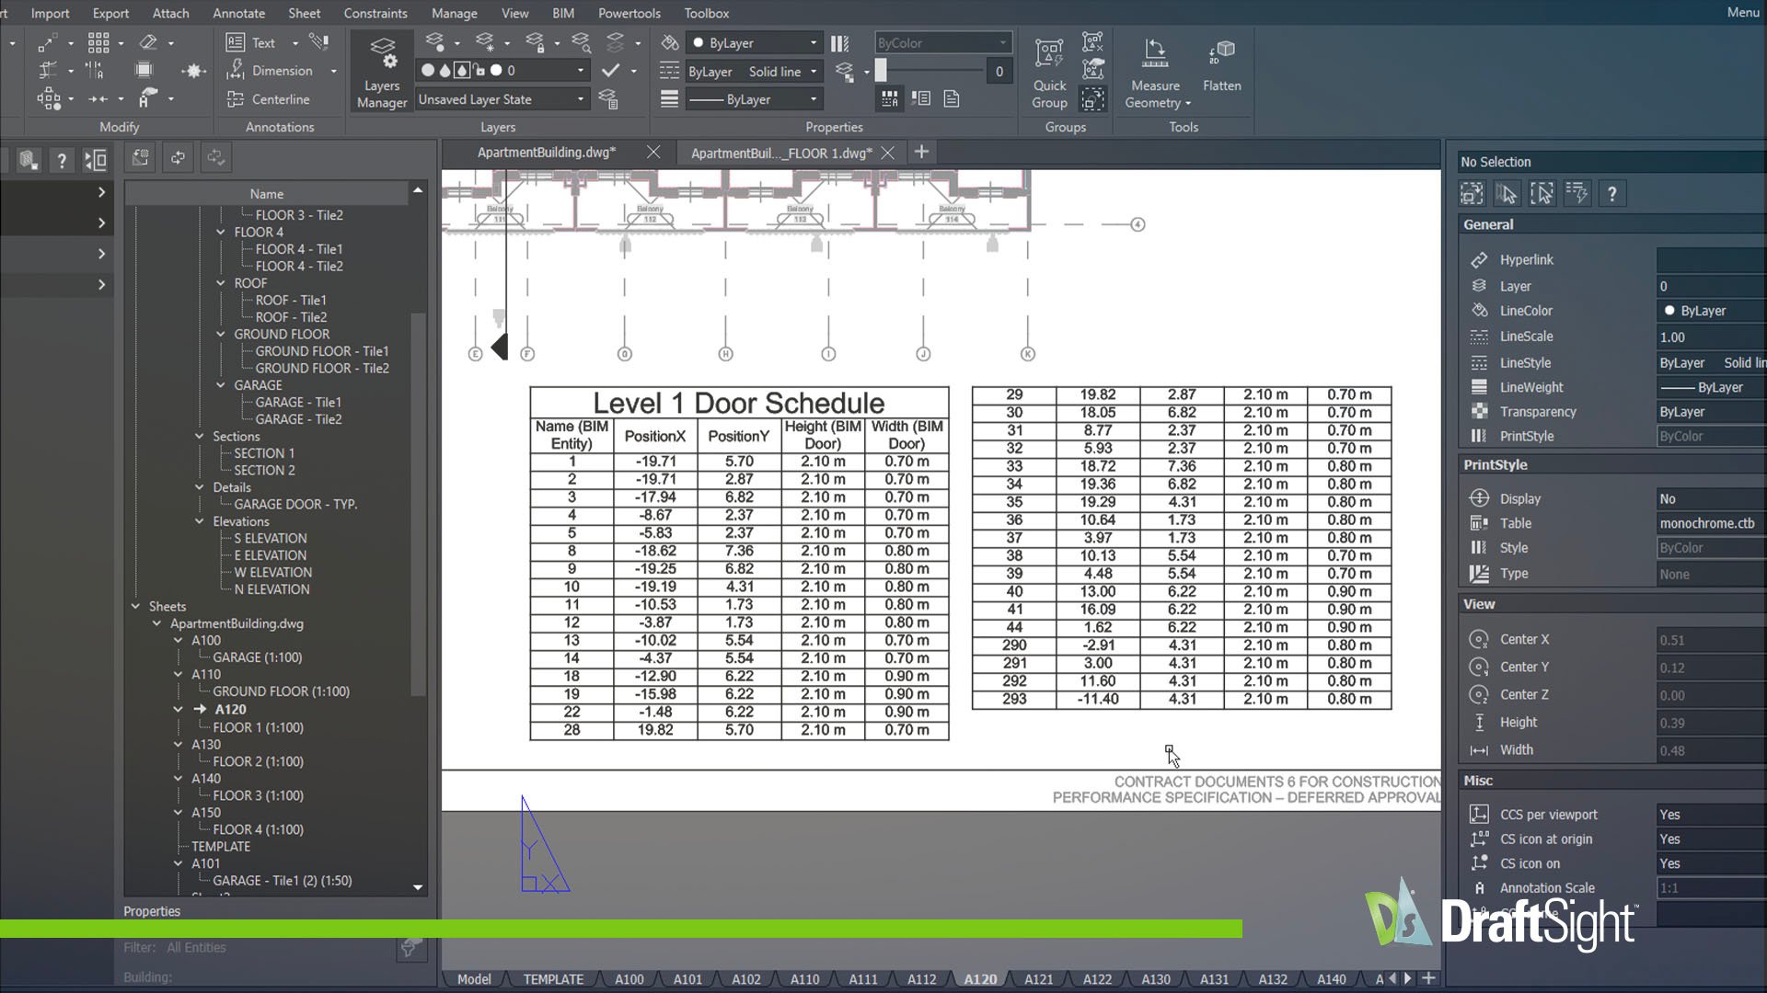Open the Constraints menu
This screenshot has width=1767, height=993.
375,13
